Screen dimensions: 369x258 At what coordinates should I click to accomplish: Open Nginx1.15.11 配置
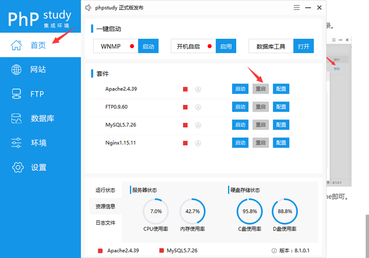click(x=281, y=143)
